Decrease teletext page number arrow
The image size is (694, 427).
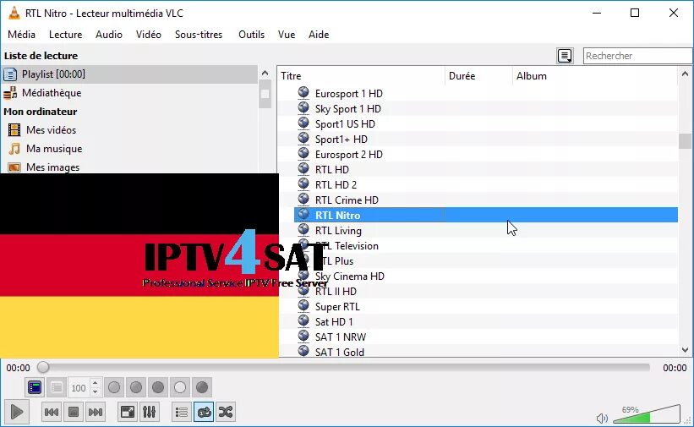[96, 392]
